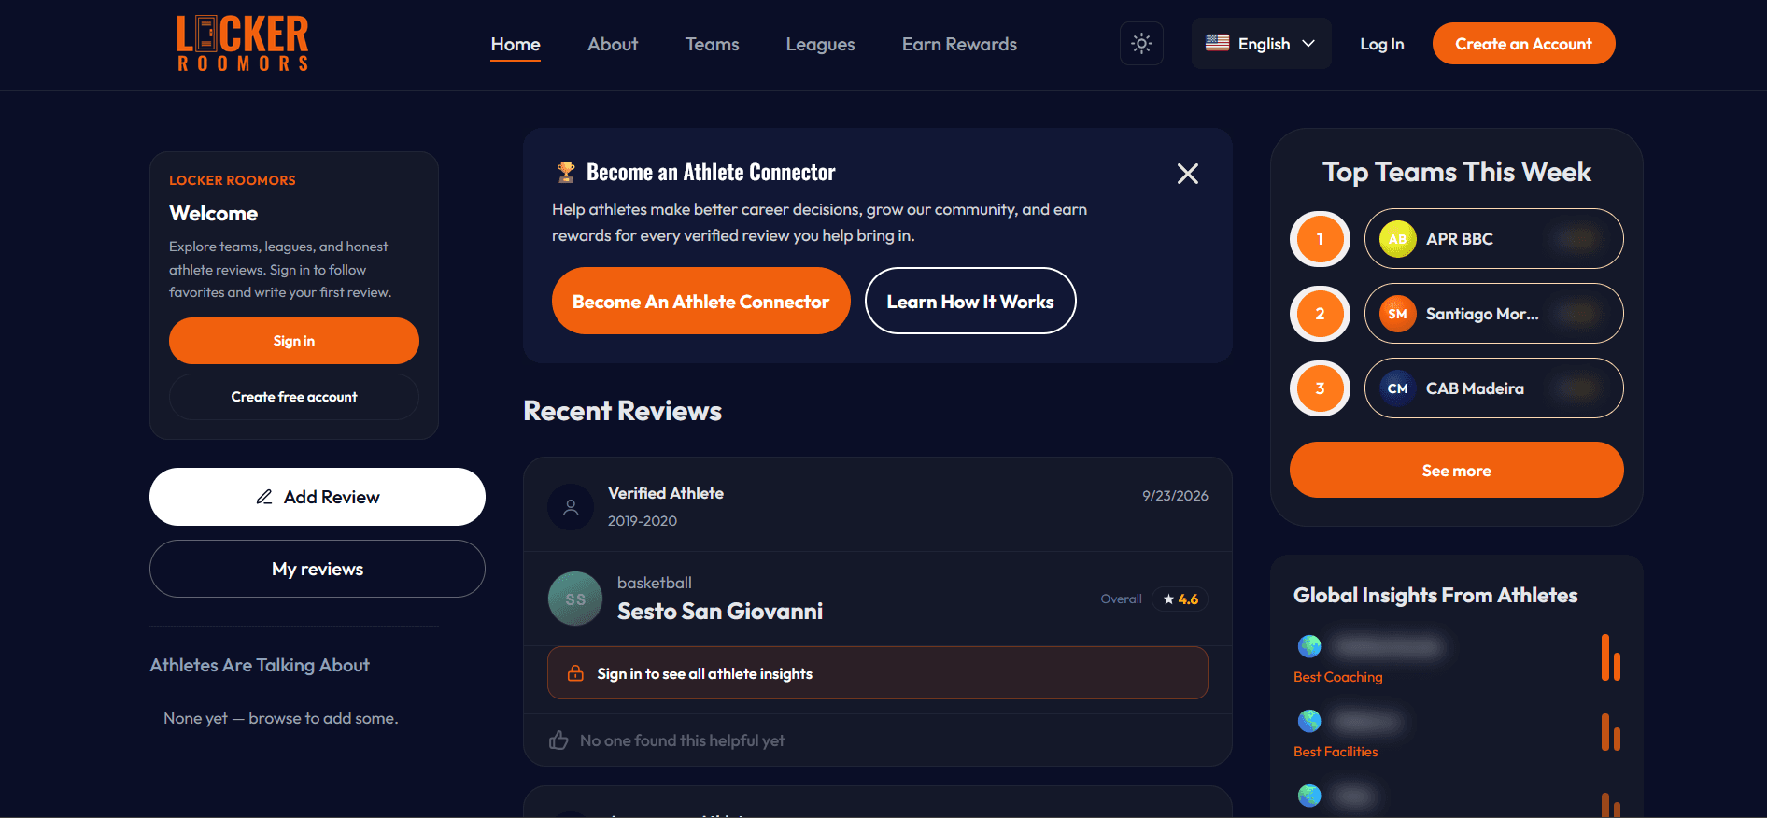Toggle light/dark theme with the sun icon
Screen dimensions: 1767x818
(1141, 44)
